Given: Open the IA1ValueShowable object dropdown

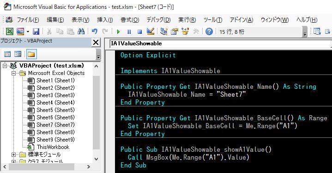Looking at the screenshot, I should coord(221,43).
